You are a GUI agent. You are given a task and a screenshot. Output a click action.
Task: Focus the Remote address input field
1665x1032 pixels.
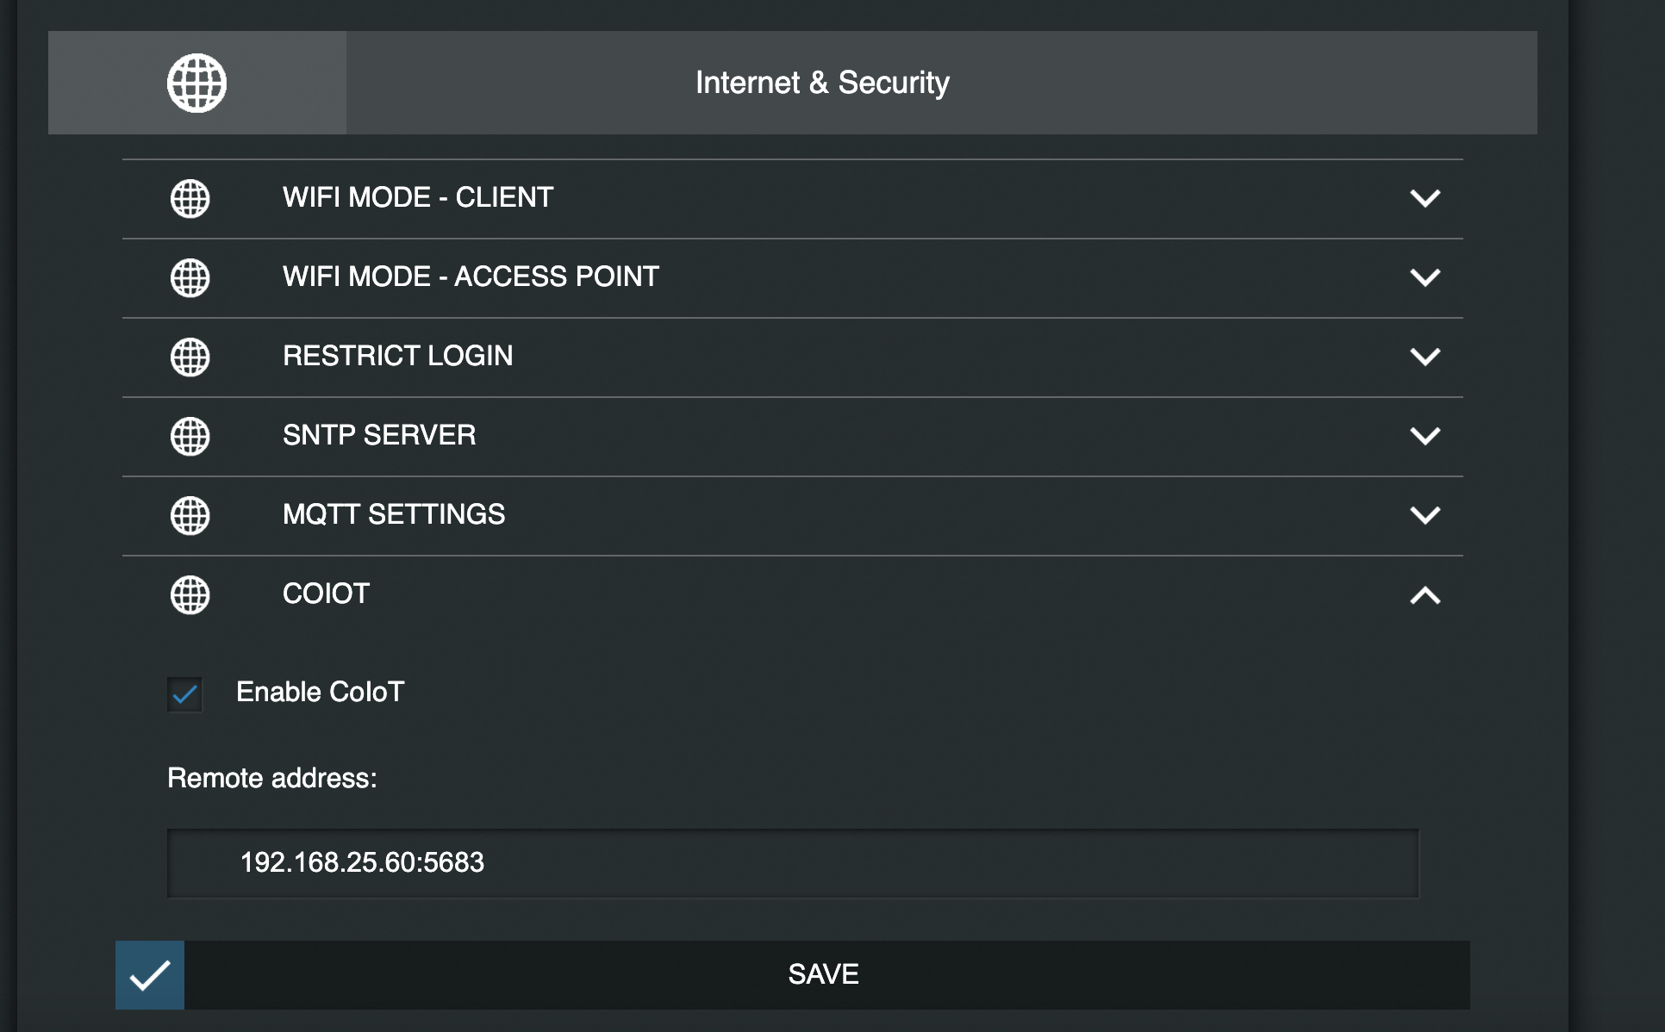pyautogui.click(x=793, y=863)
